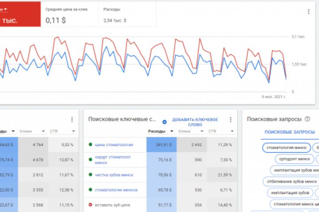319x212 pixels.
Task: Select Средняя цена за клик metric card
Action: [70, 14]
